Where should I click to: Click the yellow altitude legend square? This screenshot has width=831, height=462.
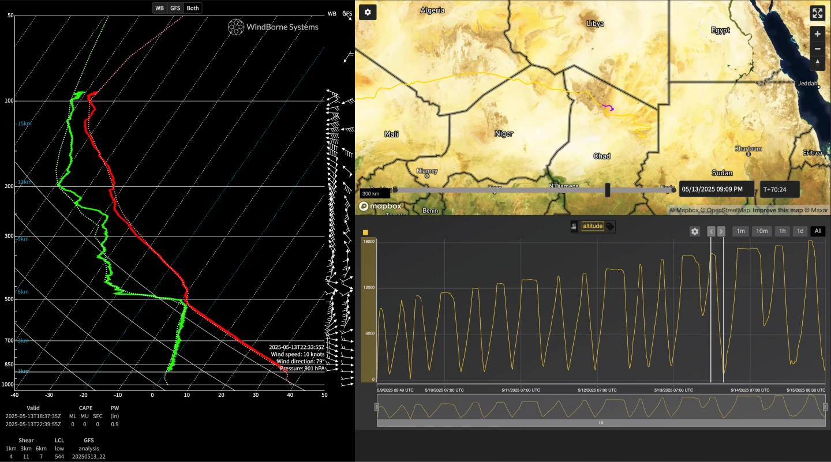coord(365,232)
